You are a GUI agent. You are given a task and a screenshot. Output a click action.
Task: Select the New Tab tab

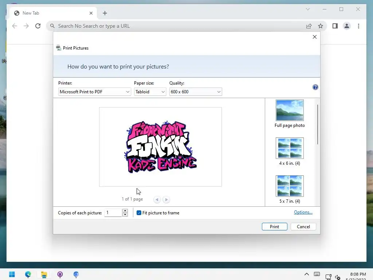pos(53,13)
